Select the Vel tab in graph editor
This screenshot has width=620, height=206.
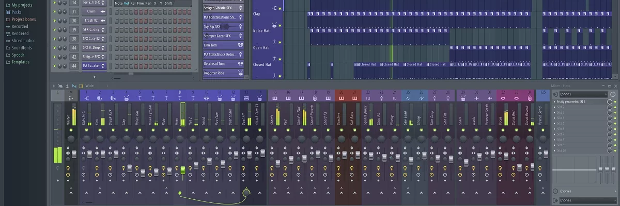point(127,4)
